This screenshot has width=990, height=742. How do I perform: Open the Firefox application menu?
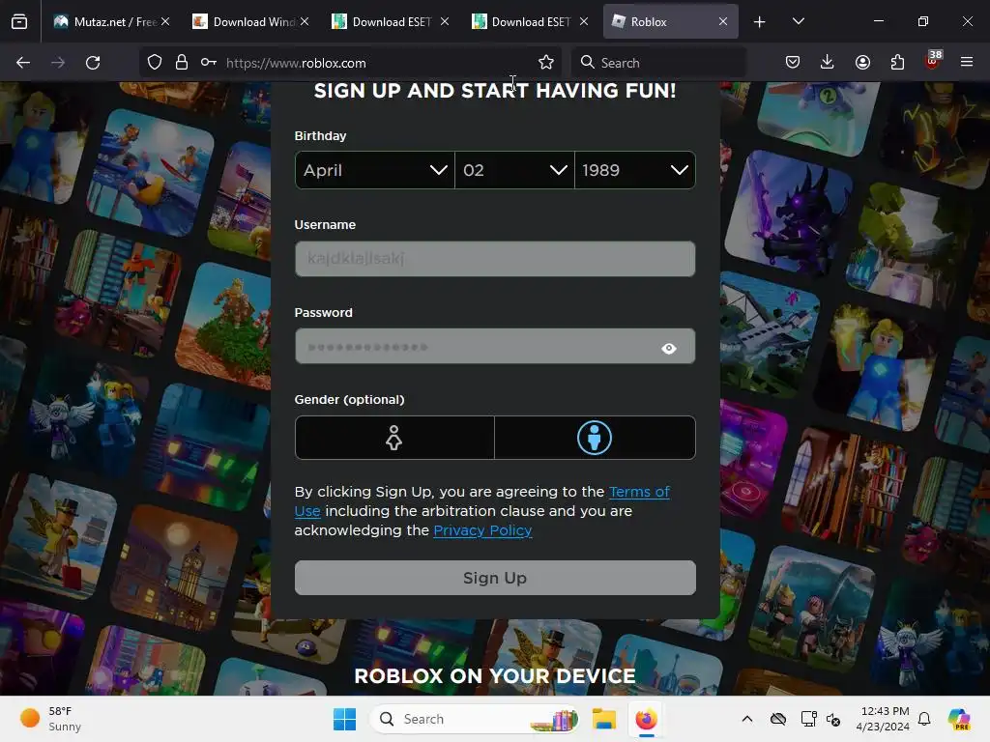click(967, 62)
